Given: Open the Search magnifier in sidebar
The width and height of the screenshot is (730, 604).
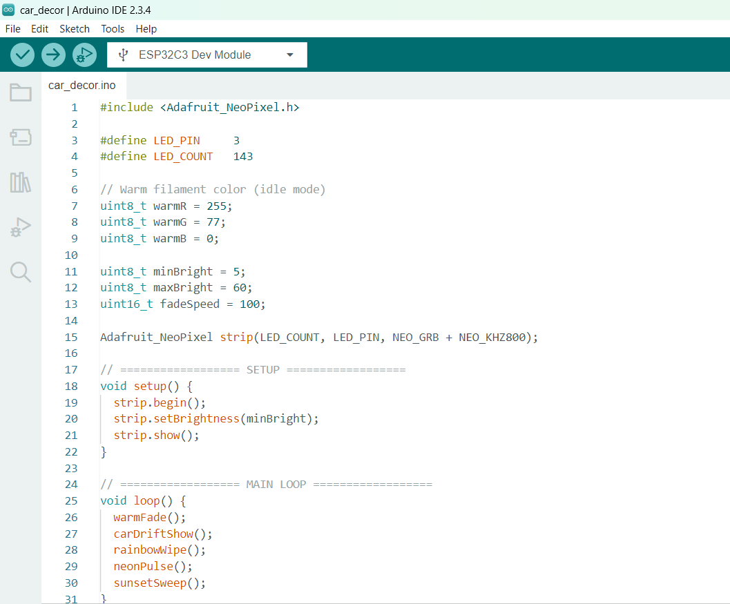Looking at the screenshot, I should click(21, 272).
